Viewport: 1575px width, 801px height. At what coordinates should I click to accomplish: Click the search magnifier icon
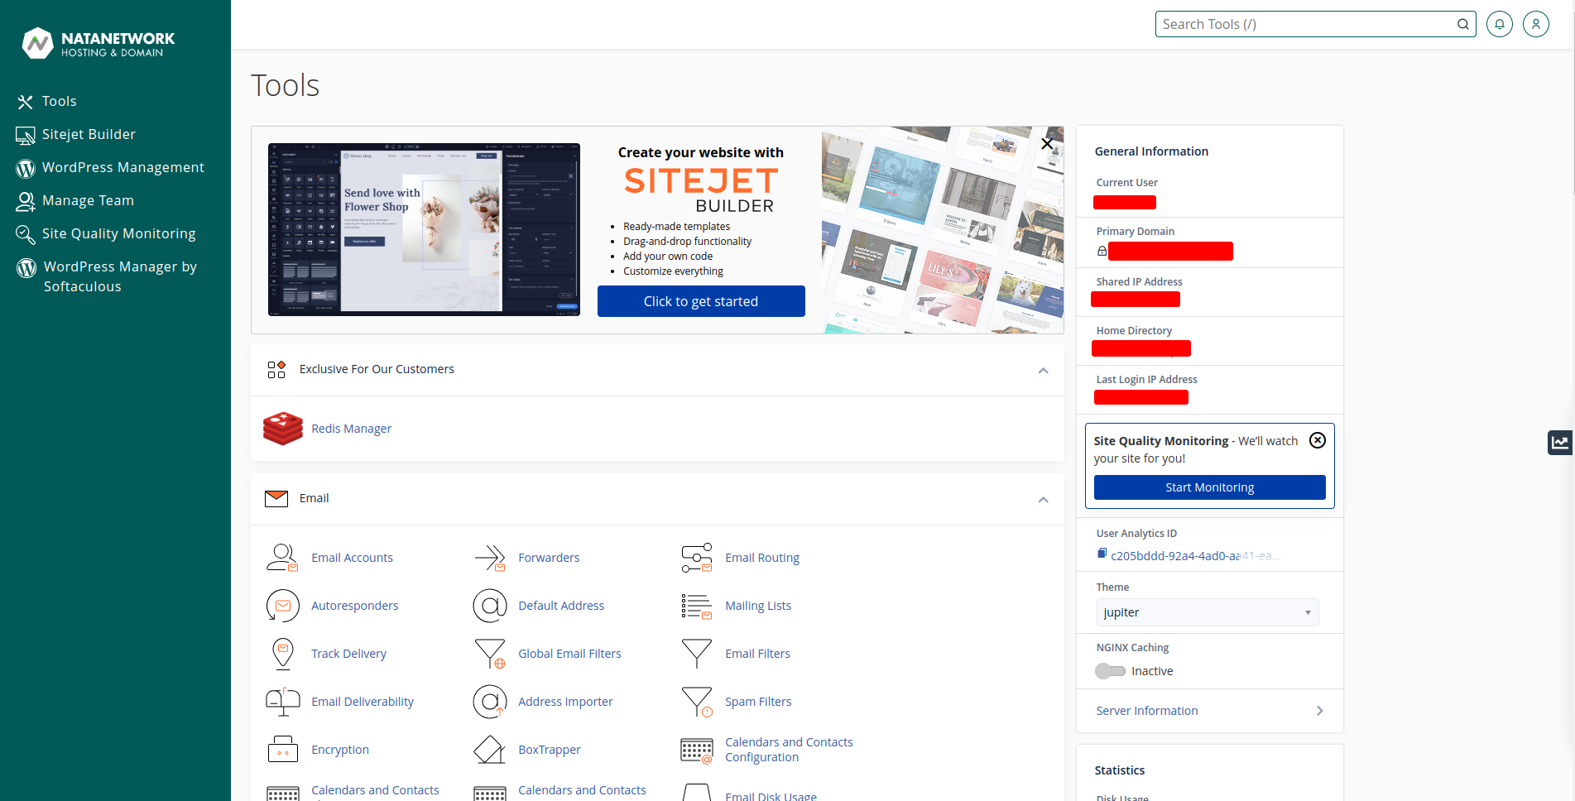(1462, 24)
